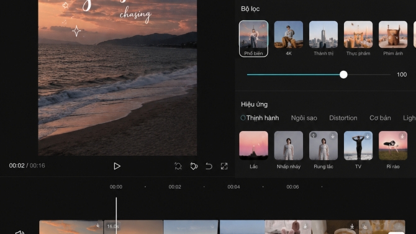
Task: Click the circular arrows loop icon
Action: (x=178, y=166)
